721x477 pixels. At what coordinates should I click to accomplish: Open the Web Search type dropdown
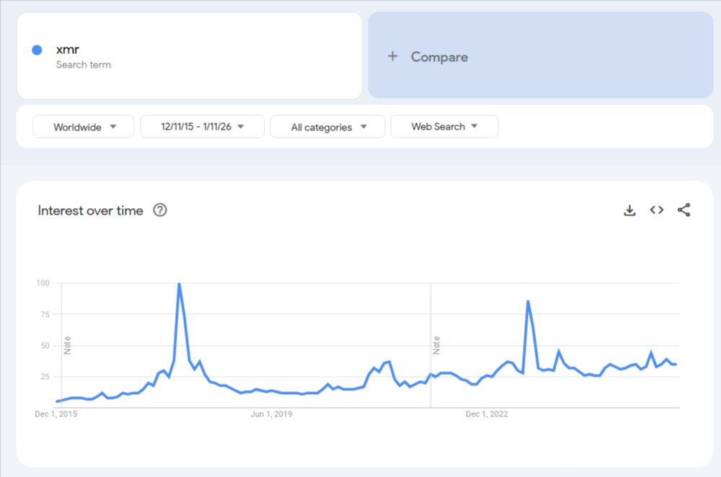point(444,127)
